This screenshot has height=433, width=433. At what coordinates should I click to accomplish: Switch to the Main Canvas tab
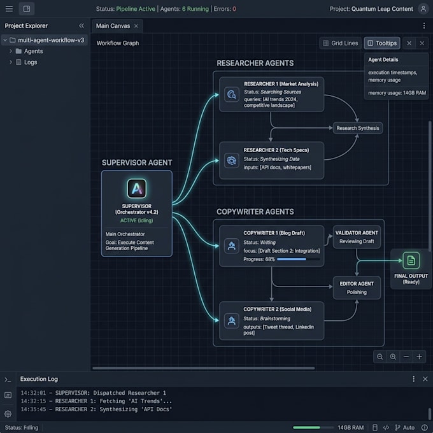[x=117, y=26]
